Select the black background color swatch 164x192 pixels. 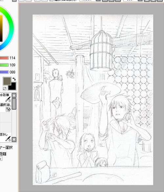coord(12,87)
